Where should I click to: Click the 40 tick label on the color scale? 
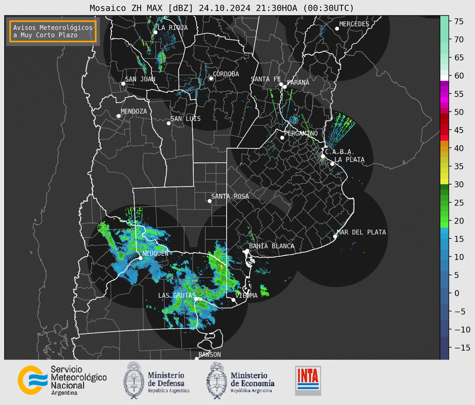459,148
